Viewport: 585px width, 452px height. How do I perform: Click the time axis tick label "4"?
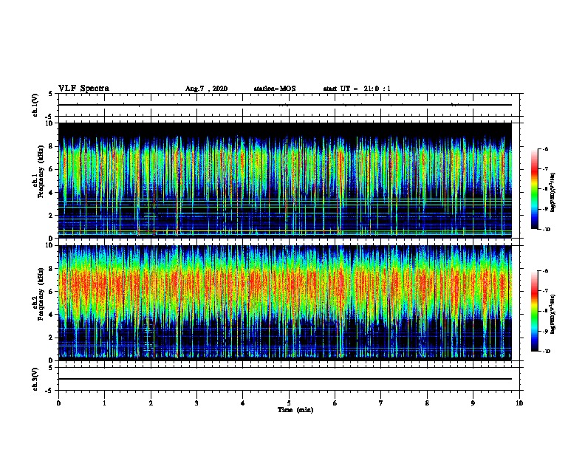tap(242, 403)
